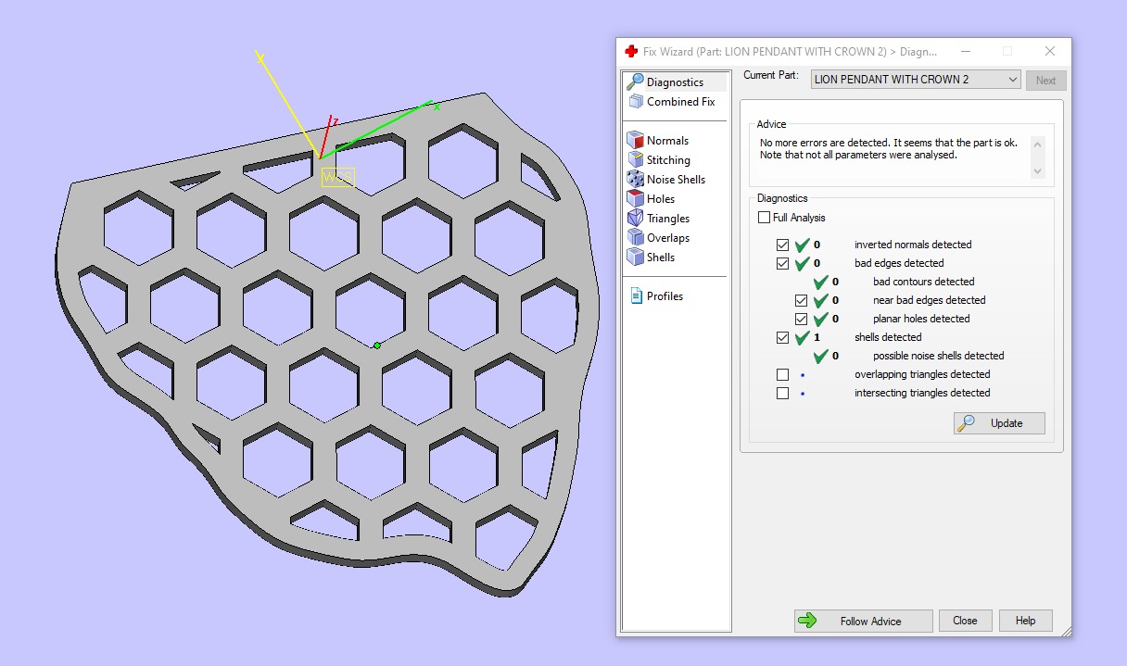Open the Diagnostics page
The width and height of the screenshot is (1127, 666).
click(x=675, y=82)
